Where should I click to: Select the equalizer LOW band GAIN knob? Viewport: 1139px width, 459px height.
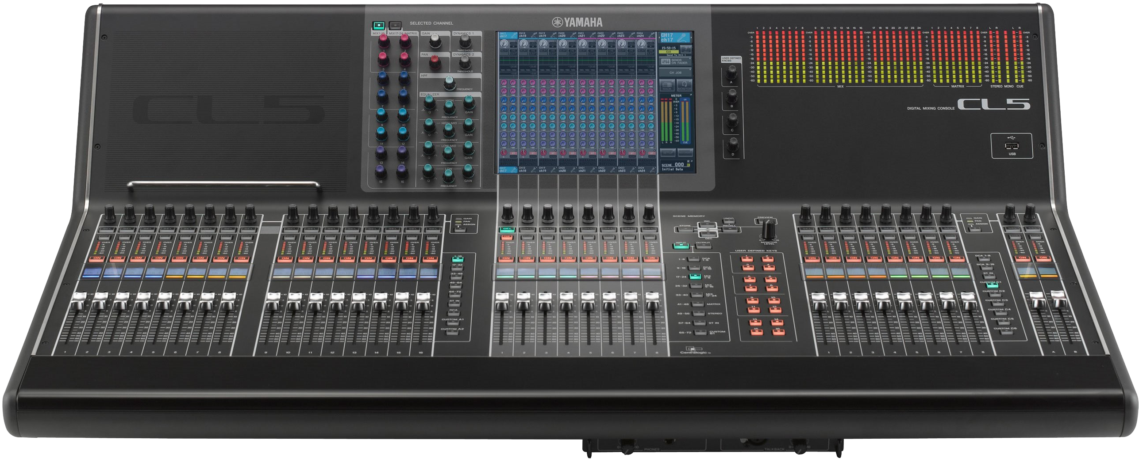point(468,171)
